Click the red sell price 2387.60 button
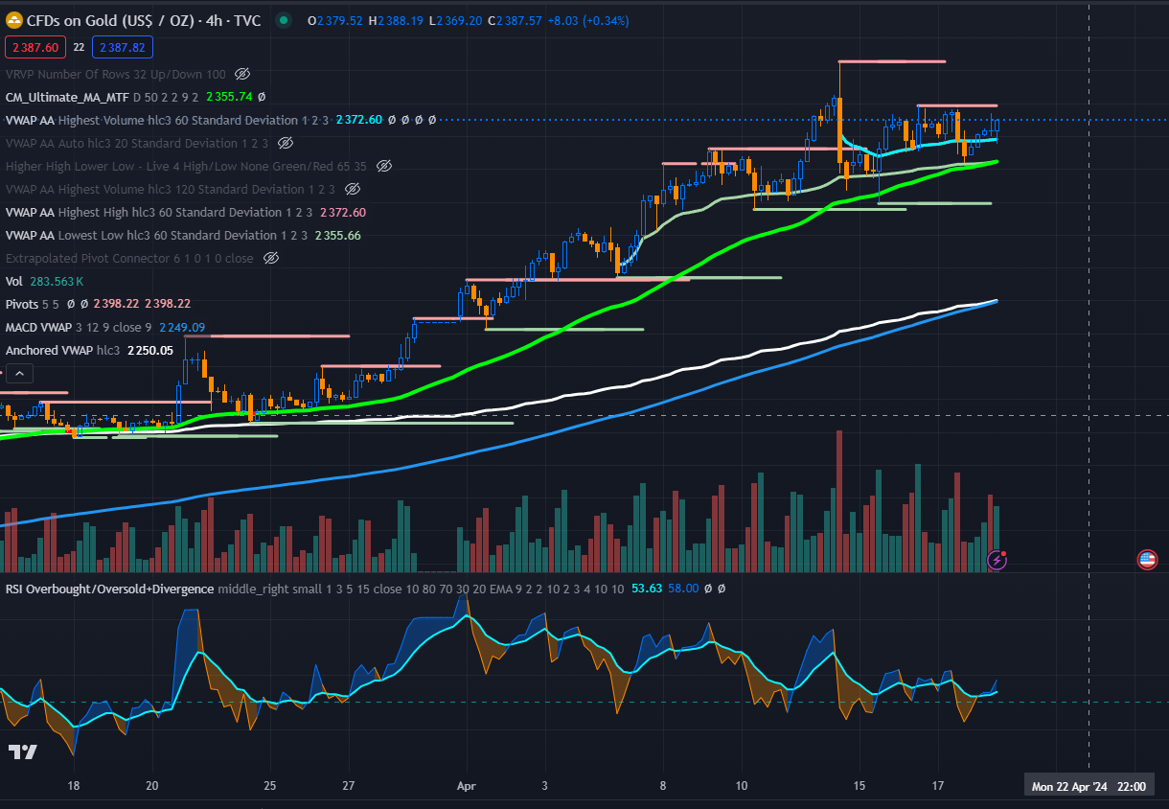This screenshot has width=1169, height=809. click(x=34, y=47)
